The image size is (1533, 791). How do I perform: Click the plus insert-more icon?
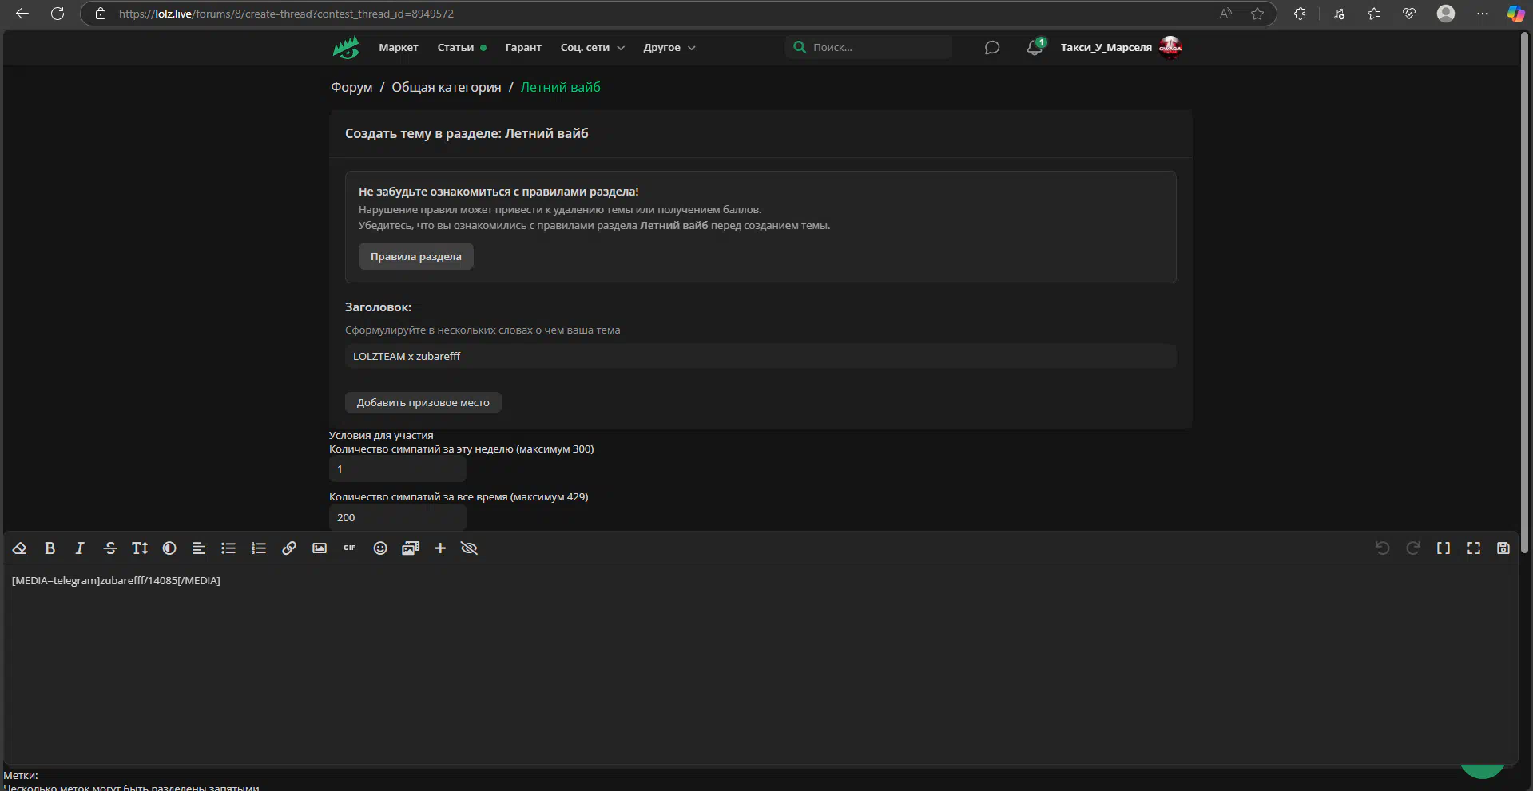[440, 548]
